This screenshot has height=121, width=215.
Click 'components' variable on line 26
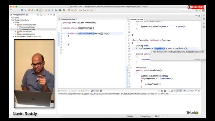[x=159, y=48]
